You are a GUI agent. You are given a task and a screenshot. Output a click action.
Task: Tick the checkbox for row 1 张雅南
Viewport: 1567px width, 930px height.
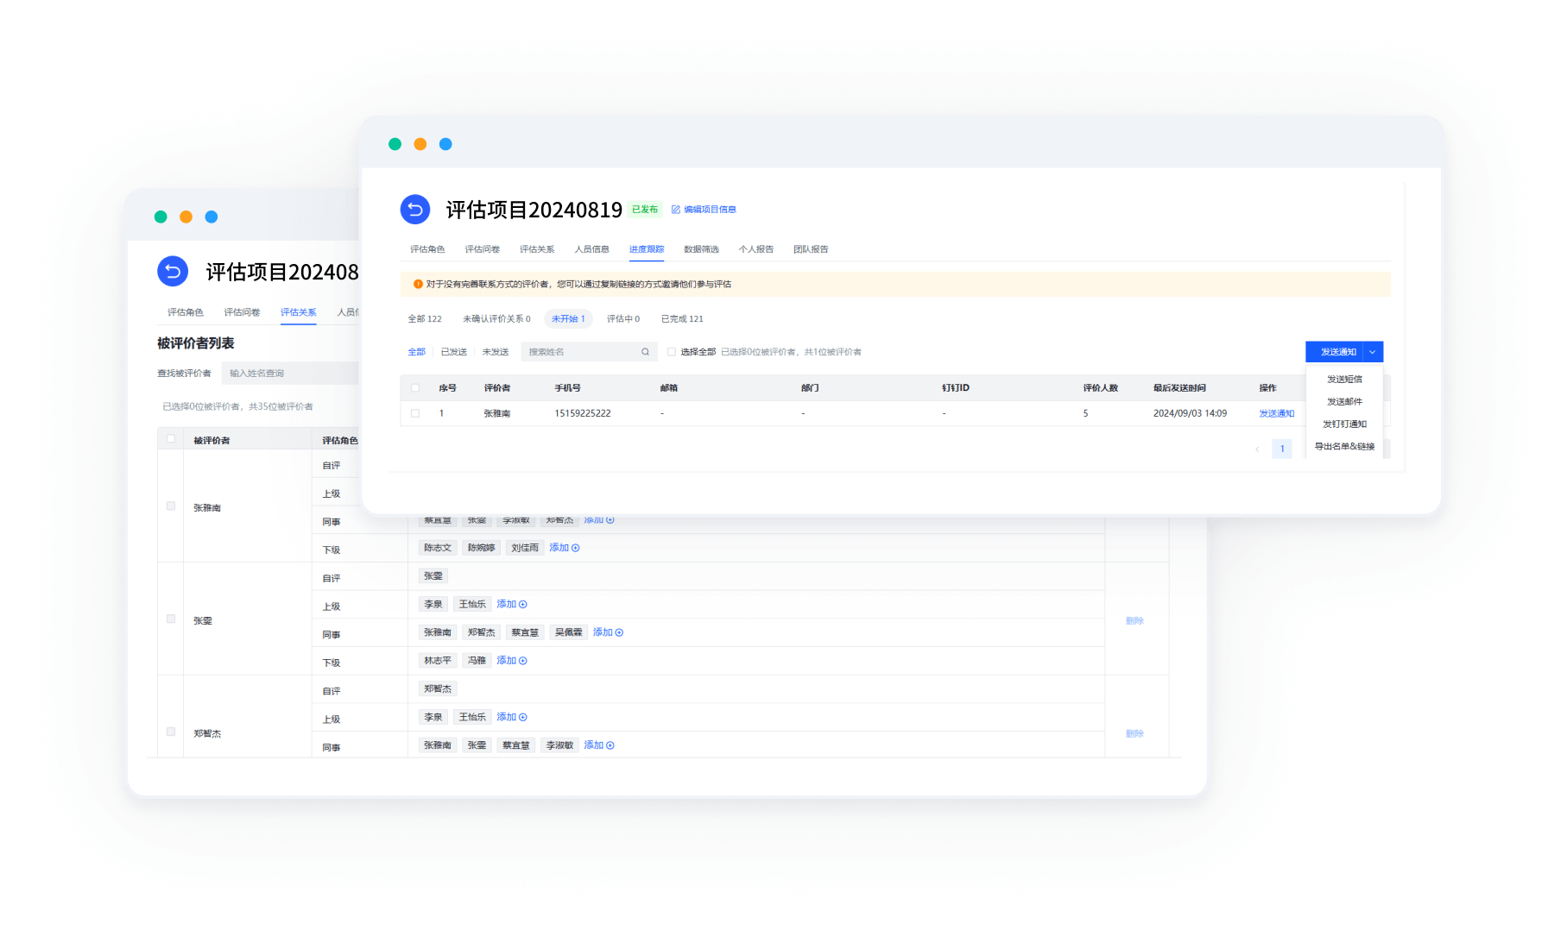pyautogui.click(x=415, y=413)
